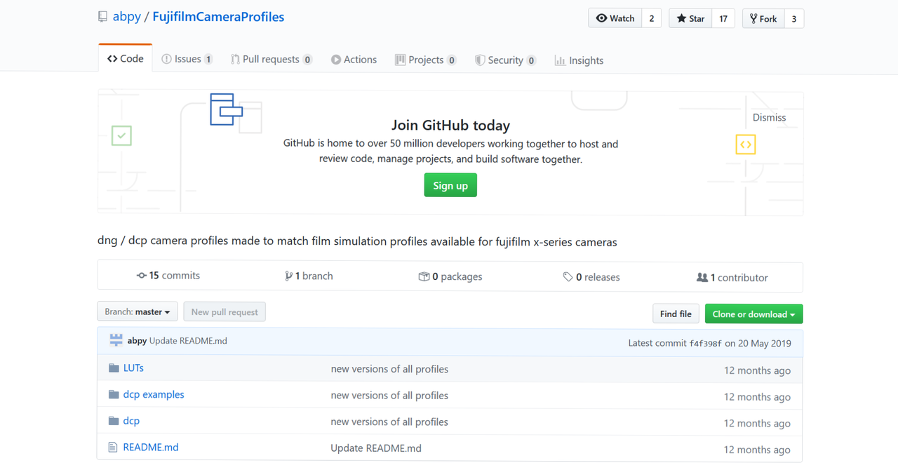Watch this repository
Viewport: 898px width, 463px height.
click(615, 19)
